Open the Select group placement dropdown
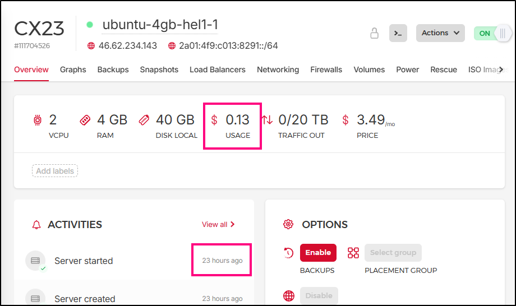Screen dimensions: 516x306 (393, 253)
